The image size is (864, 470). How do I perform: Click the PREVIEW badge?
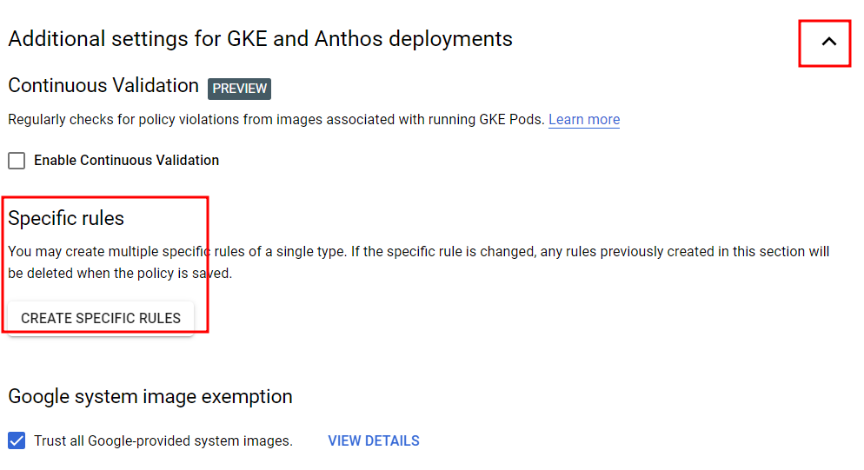(239, 89)
